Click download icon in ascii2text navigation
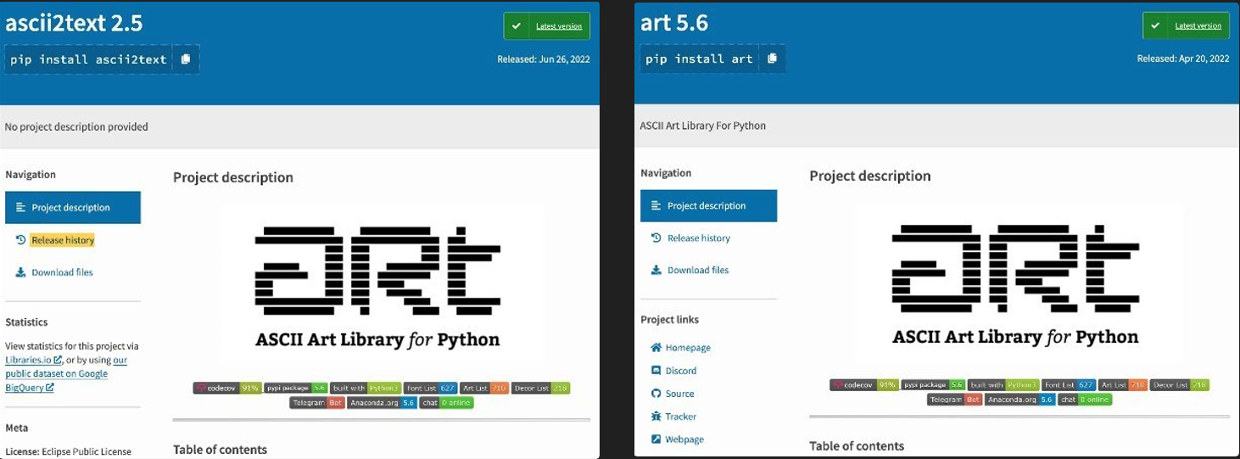 point(20,272)
